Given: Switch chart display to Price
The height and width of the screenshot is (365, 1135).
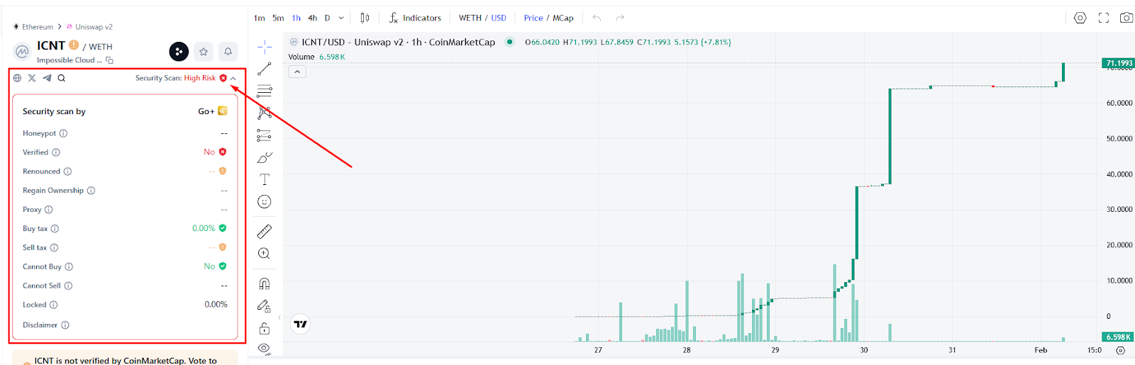Looking at the screenshot, I should click(x=533, y=18).
